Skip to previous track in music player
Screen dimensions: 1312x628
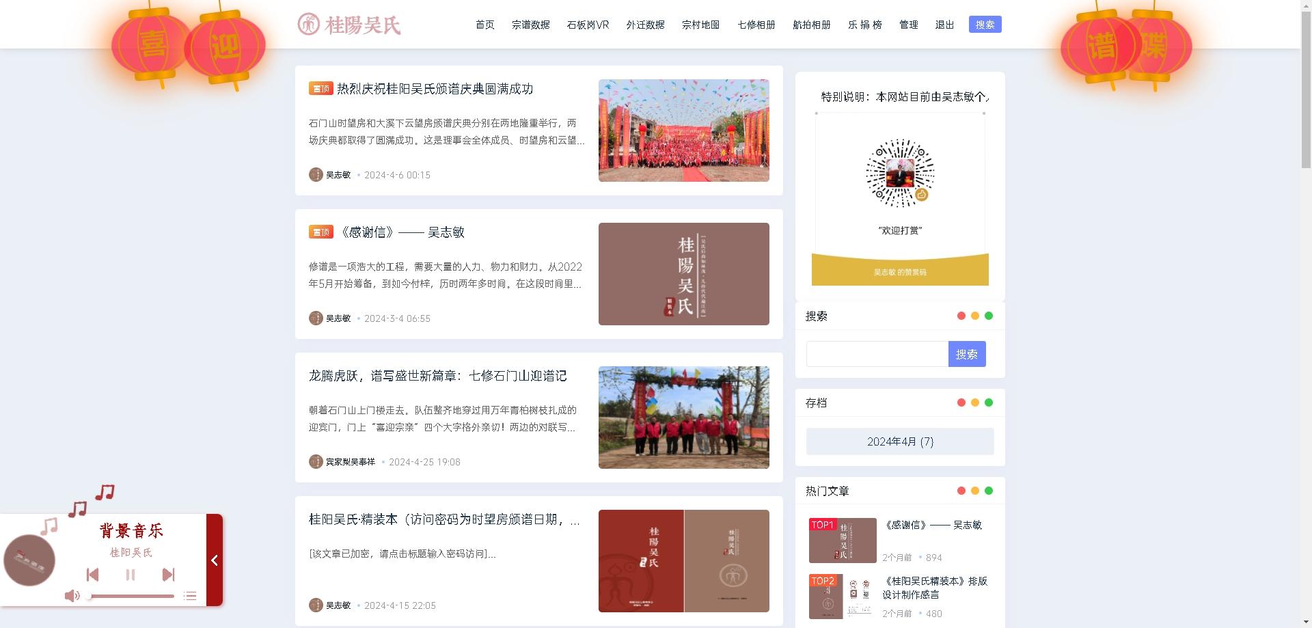tap(93, 575)
